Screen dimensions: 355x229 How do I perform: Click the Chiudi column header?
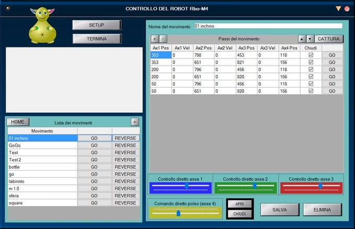[x=311, y=48]
